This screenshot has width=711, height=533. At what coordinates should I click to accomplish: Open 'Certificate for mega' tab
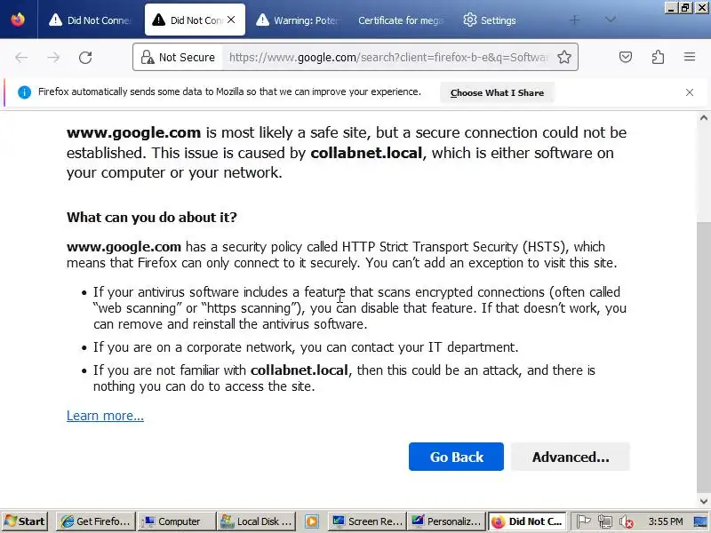tap(401, 20)
